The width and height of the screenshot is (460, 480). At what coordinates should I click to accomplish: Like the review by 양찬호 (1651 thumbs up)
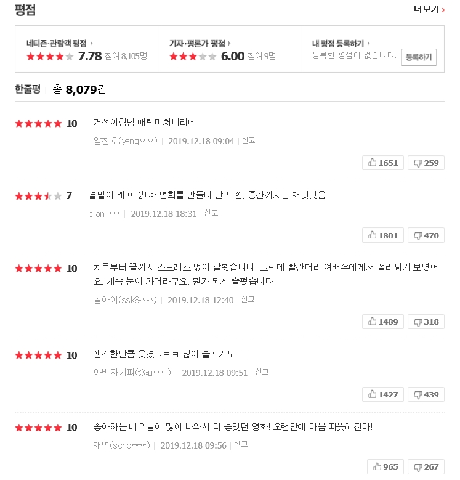pyautogui.click(x=384, y=163)
